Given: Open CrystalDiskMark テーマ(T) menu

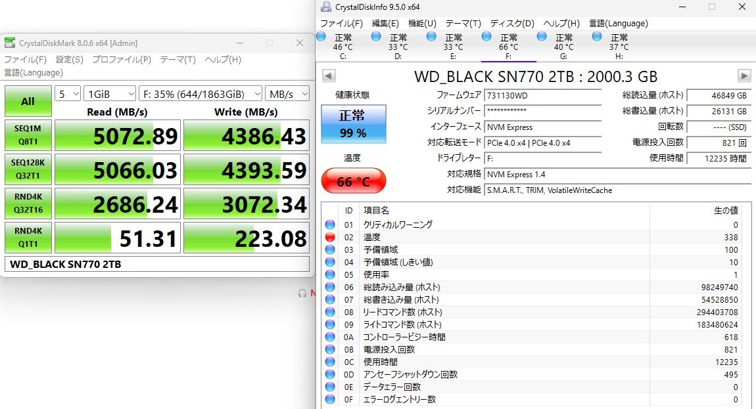Looking at the screenshot, I should pos(178,60).
